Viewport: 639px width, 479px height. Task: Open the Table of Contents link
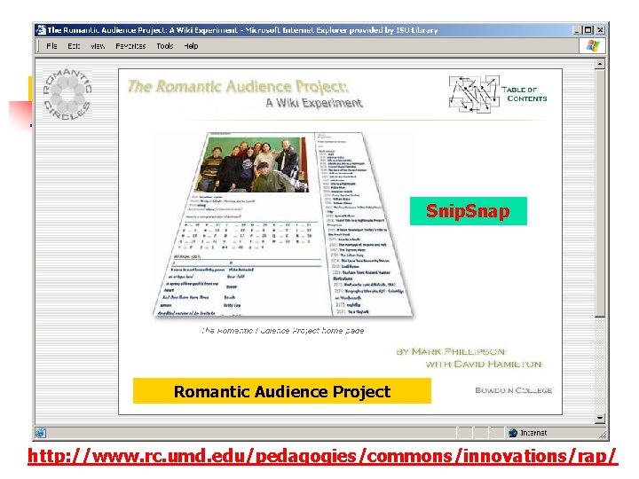525,94
